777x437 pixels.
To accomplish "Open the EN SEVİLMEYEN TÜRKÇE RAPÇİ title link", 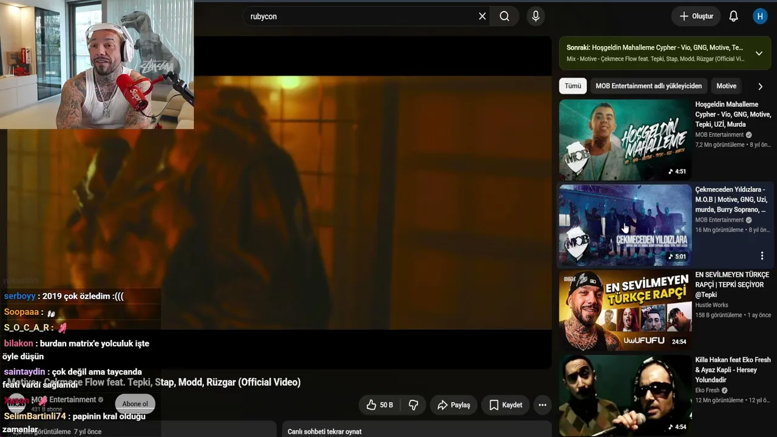I will tap(732, 285).
